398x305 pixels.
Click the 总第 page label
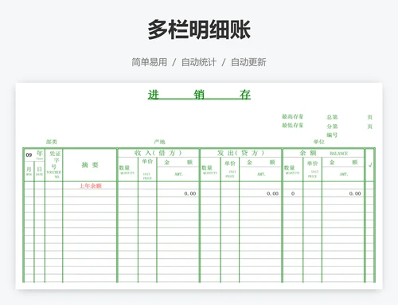coord(332,117)
